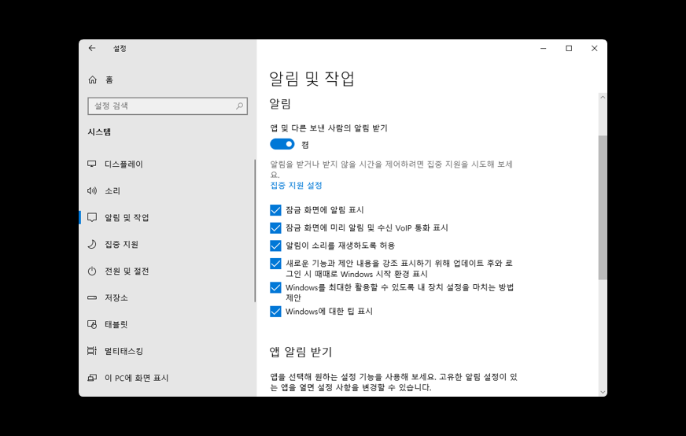Image resolution: width=686 pixels, height=436 pixels.
Task: Click the main pane scrollbar thumb
Action: [x=603, y=208]
